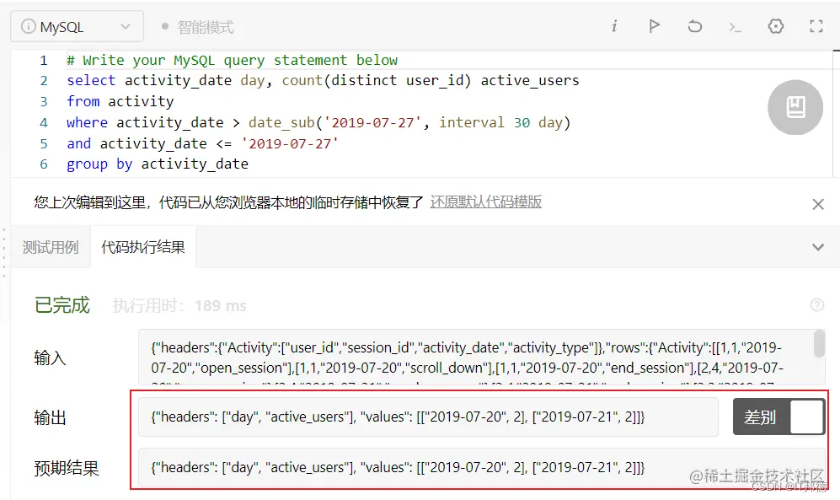Switch to the 测试用例 tab

pos(51,247)
